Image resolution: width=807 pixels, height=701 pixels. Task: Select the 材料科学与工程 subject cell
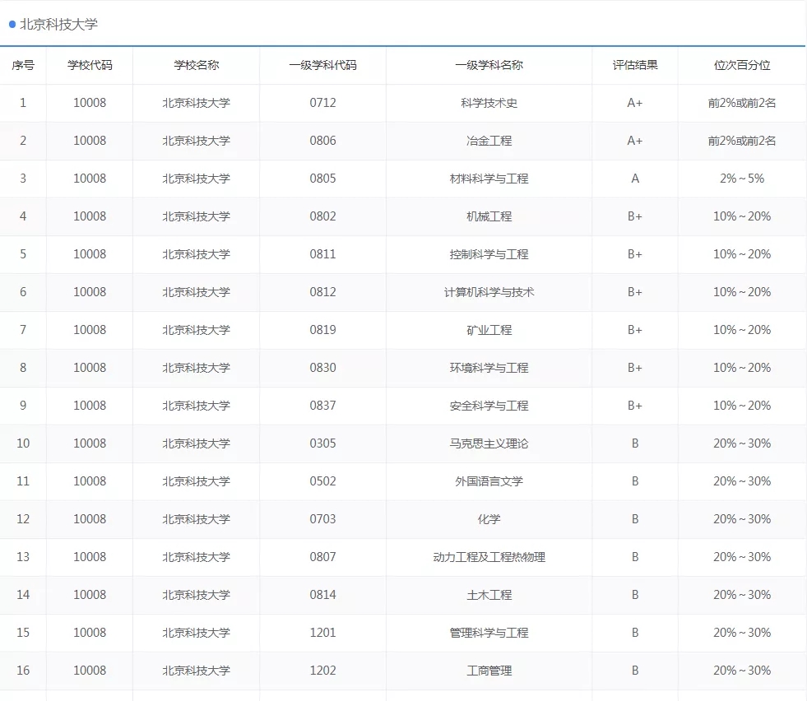(x=489, y=179)
